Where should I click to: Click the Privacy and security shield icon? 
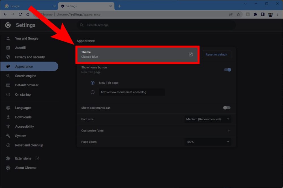click(x=8, y=57)
